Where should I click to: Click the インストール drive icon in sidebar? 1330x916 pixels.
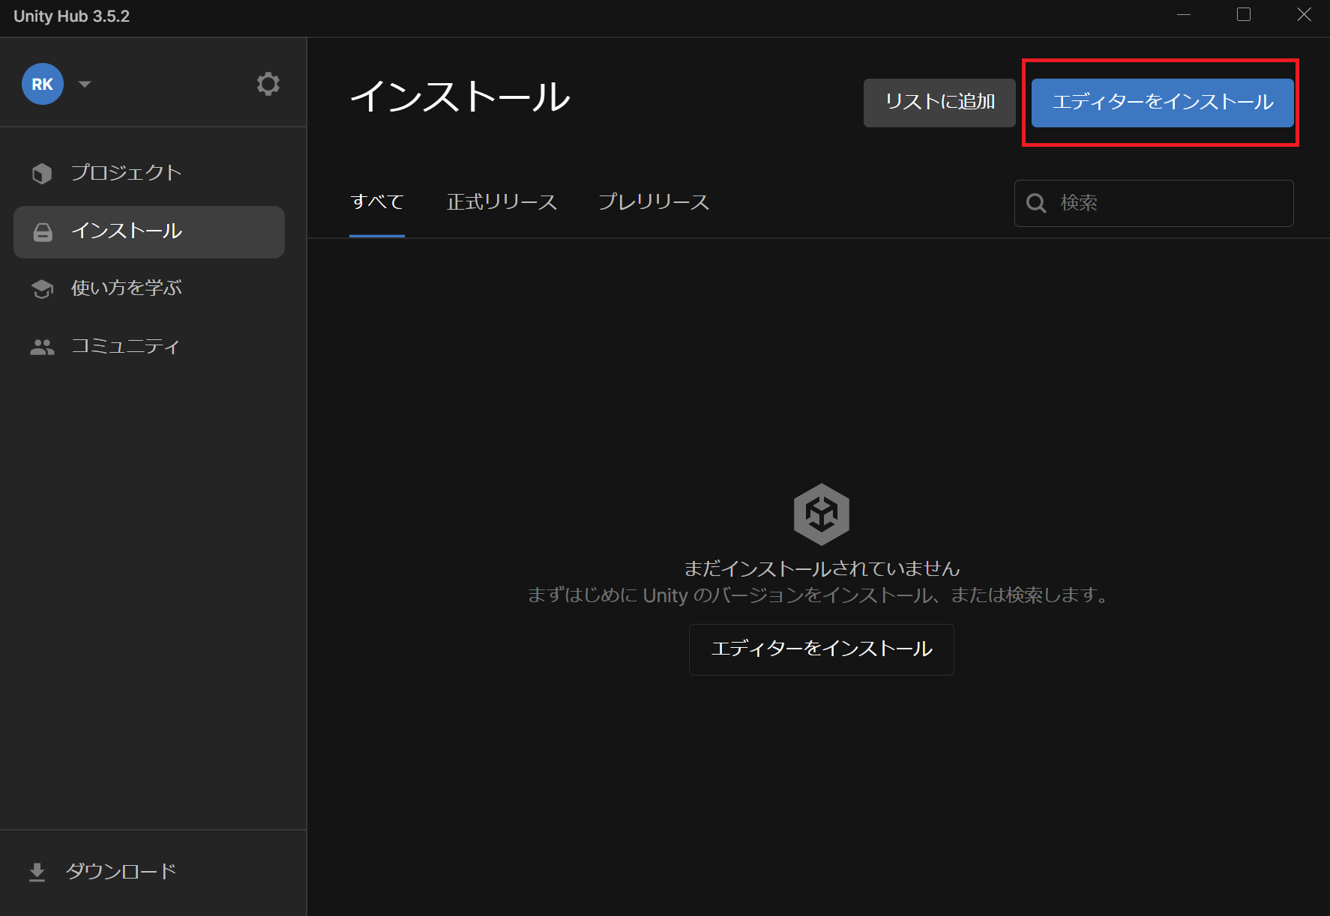click(x=43, y=232)
